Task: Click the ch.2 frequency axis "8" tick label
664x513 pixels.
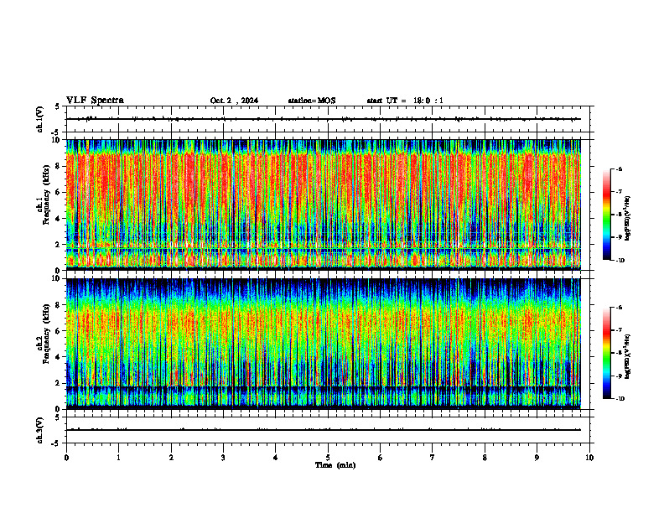Action: coord(58,305)
